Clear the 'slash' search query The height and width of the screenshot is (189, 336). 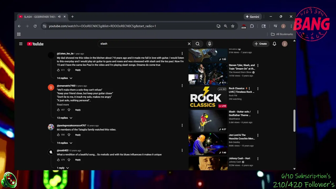tap(189, 44)
